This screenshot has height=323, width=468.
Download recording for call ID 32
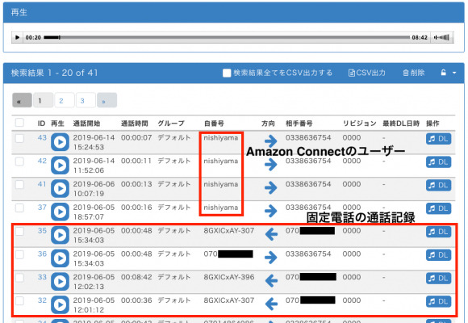[438, 301]
